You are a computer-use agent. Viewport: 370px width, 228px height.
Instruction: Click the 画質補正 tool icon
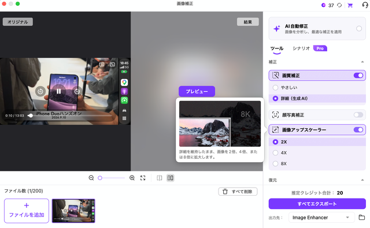275,76
